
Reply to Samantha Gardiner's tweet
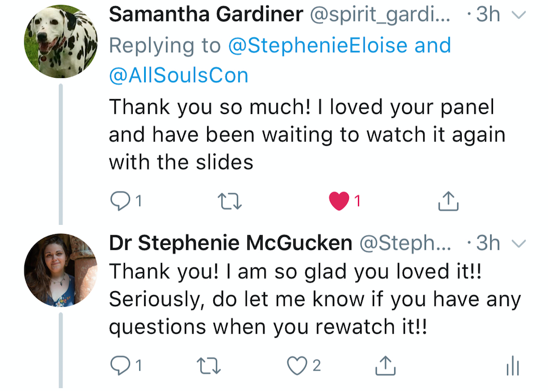120,201
